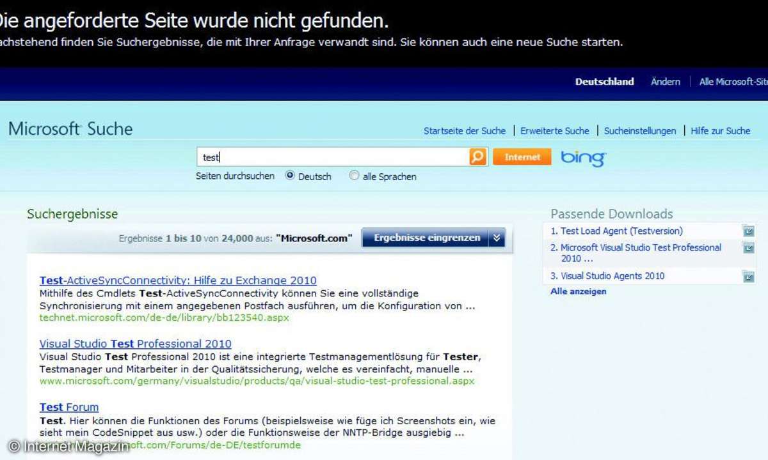Click the Microsoft Suche heading
This screenshot has height=460, width=768.
(70, 129)
